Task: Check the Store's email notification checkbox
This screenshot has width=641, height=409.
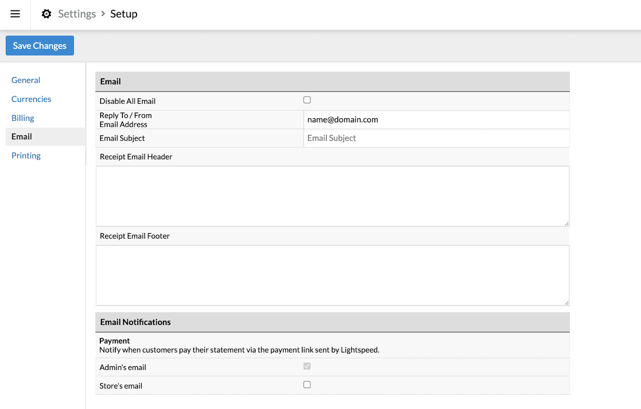Action: point(307,384)
